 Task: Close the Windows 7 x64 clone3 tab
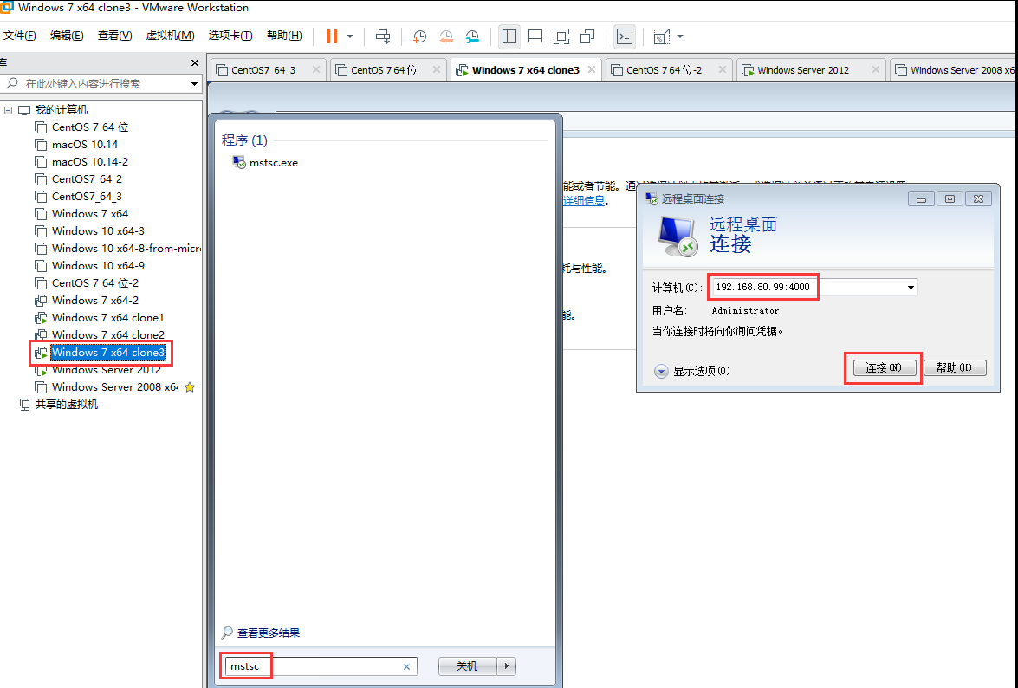(592, 69)
